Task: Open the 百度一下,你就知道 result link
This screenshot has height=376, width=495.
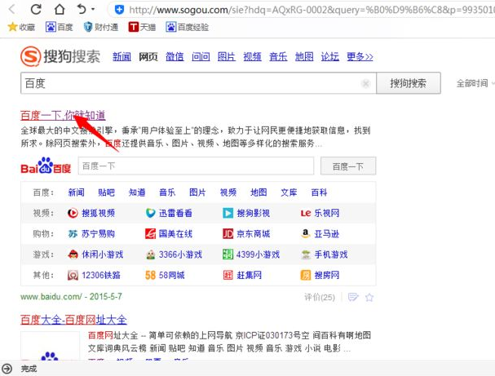Action: coord(63,115)
